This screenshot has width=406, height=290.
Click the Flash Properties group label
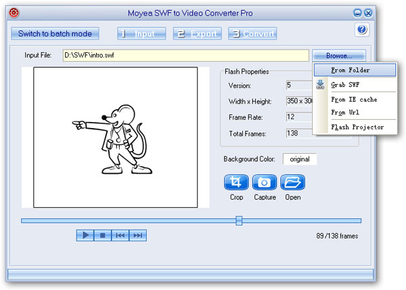click(246, 72)
